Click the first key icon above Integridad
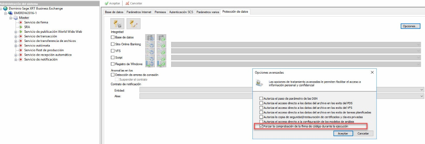 [x=115, y=24]
